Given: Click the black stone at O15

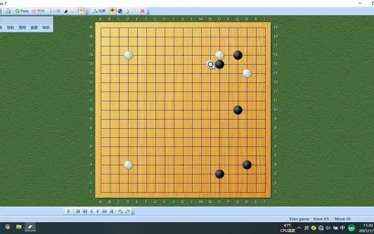Looking at the screenshot, I should (220, 64).
